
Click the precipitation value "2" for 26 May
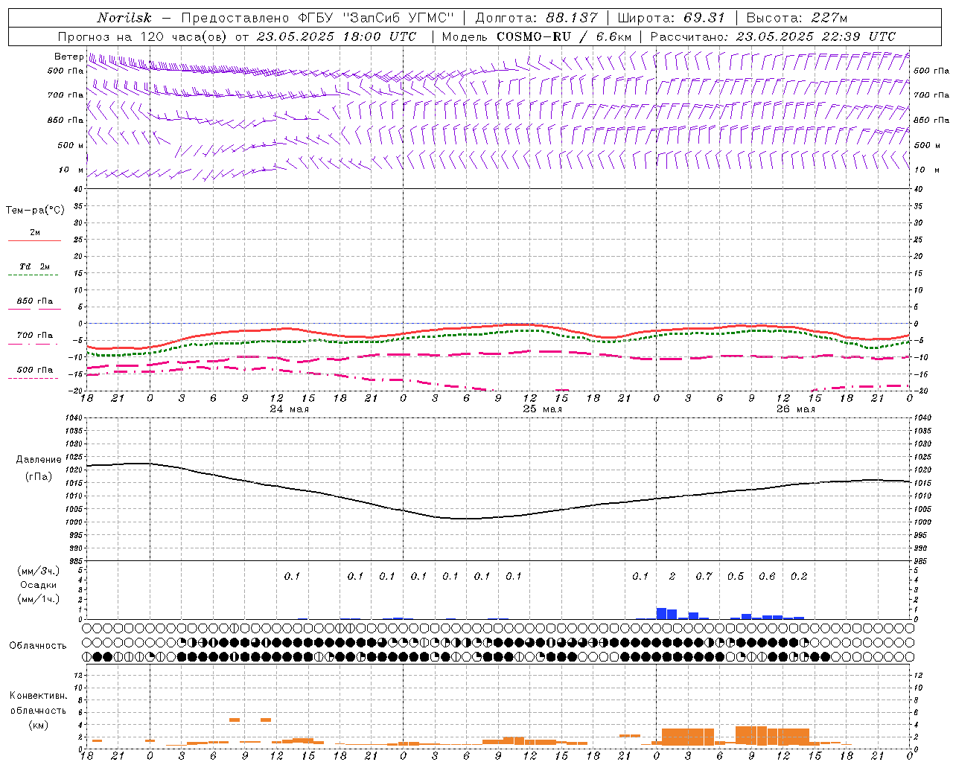click(x=672, y=577)
